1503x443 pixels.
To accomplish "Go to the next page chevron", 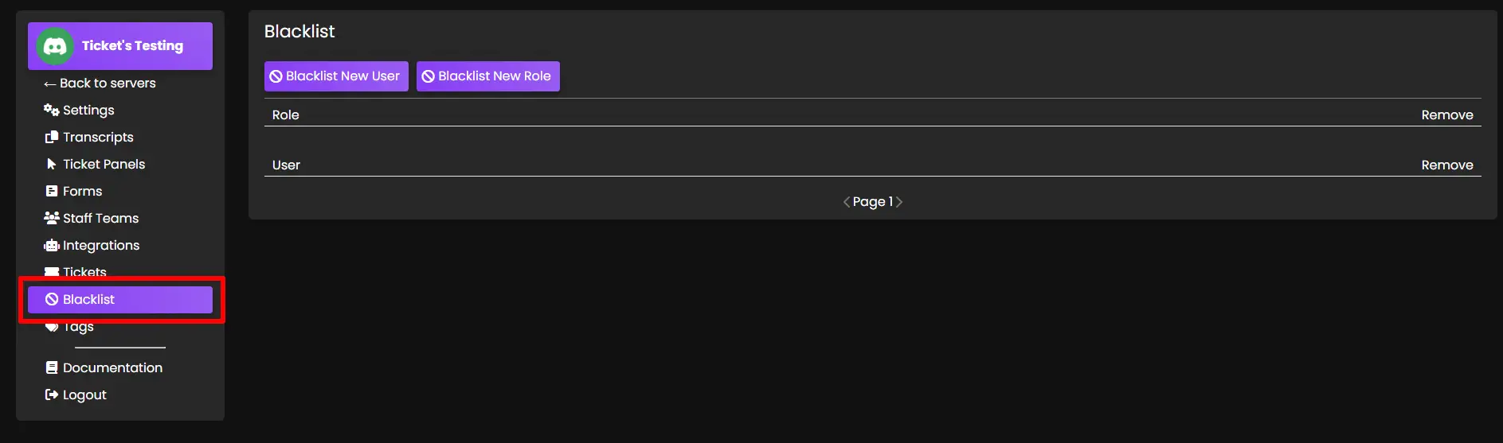I will [x=899, y=202].
